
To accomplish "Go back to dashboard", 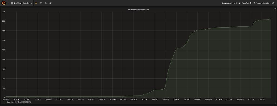I will (229, 3).
